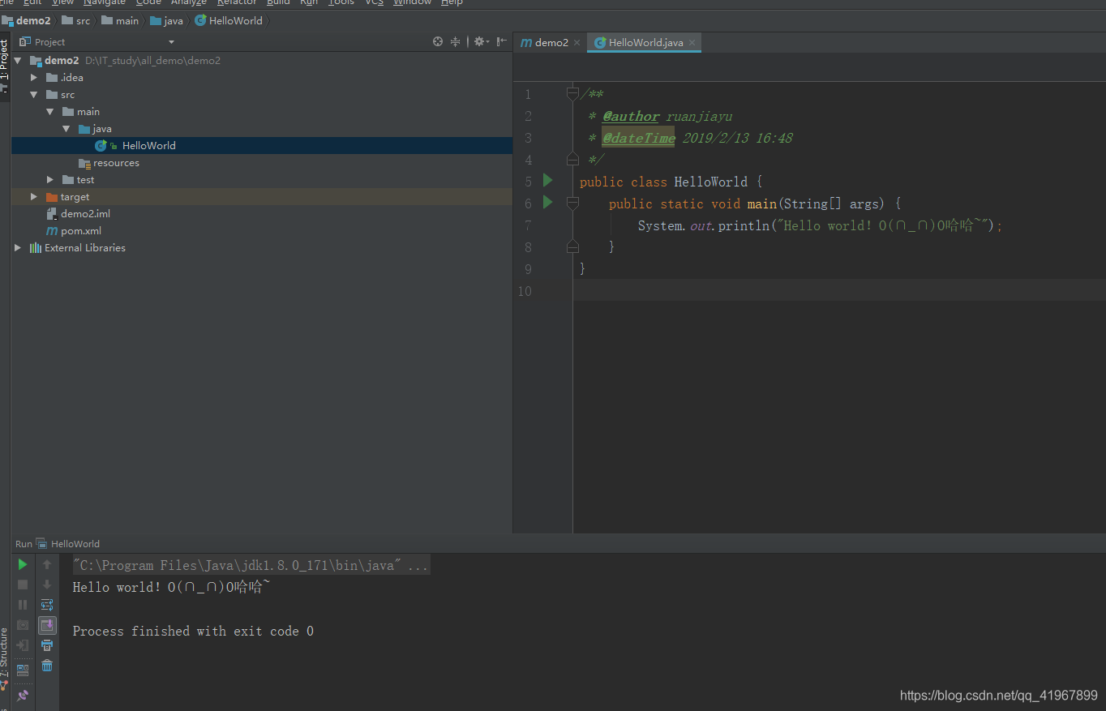Click the HelloWorld class icon in breadcrumb bar

click(200, 20)
